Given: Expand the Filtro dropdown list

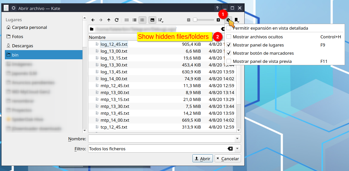Looking at the screenshot, I should [x=237, y=149].
